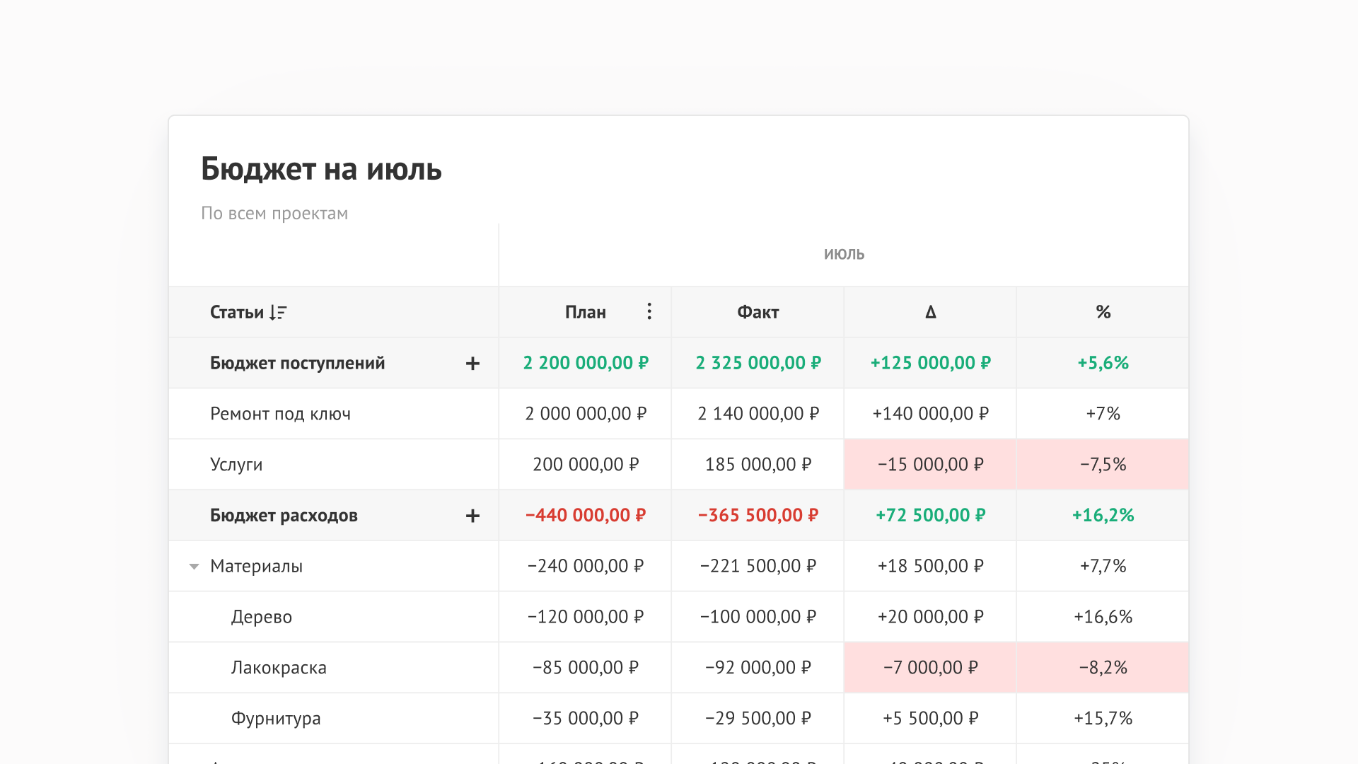Viewport: 1358px width, 764px height.
Task: Select the Лакокраска row label
Action: [x=279, y=668]
